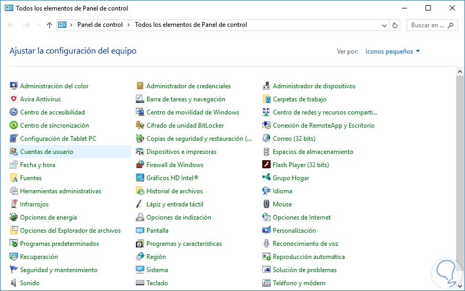Viewport: 465px width, 291px height.
Task: Open the Infrarrojos icon
Action: [14, 204]
